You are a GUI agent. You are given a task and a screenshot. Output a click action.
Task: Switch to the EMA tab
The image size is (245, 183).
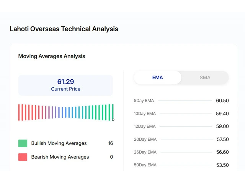tap(157, 77)
